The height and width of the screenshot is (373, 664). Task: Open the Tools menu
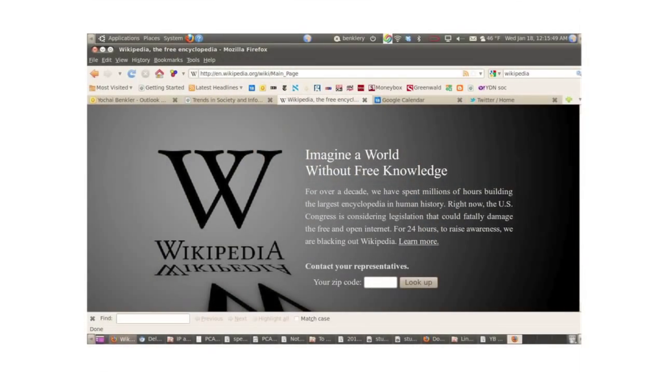tap(193, 60)
